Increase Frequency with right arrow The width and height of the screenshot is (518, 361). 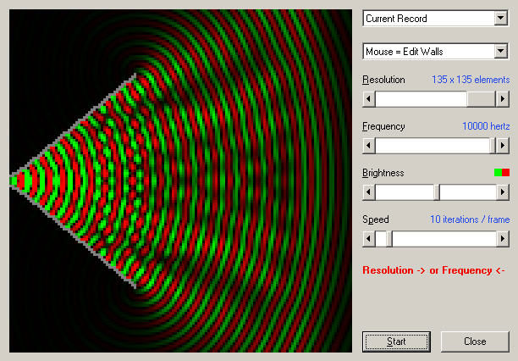pyautogui.click(x=503, y=145)
